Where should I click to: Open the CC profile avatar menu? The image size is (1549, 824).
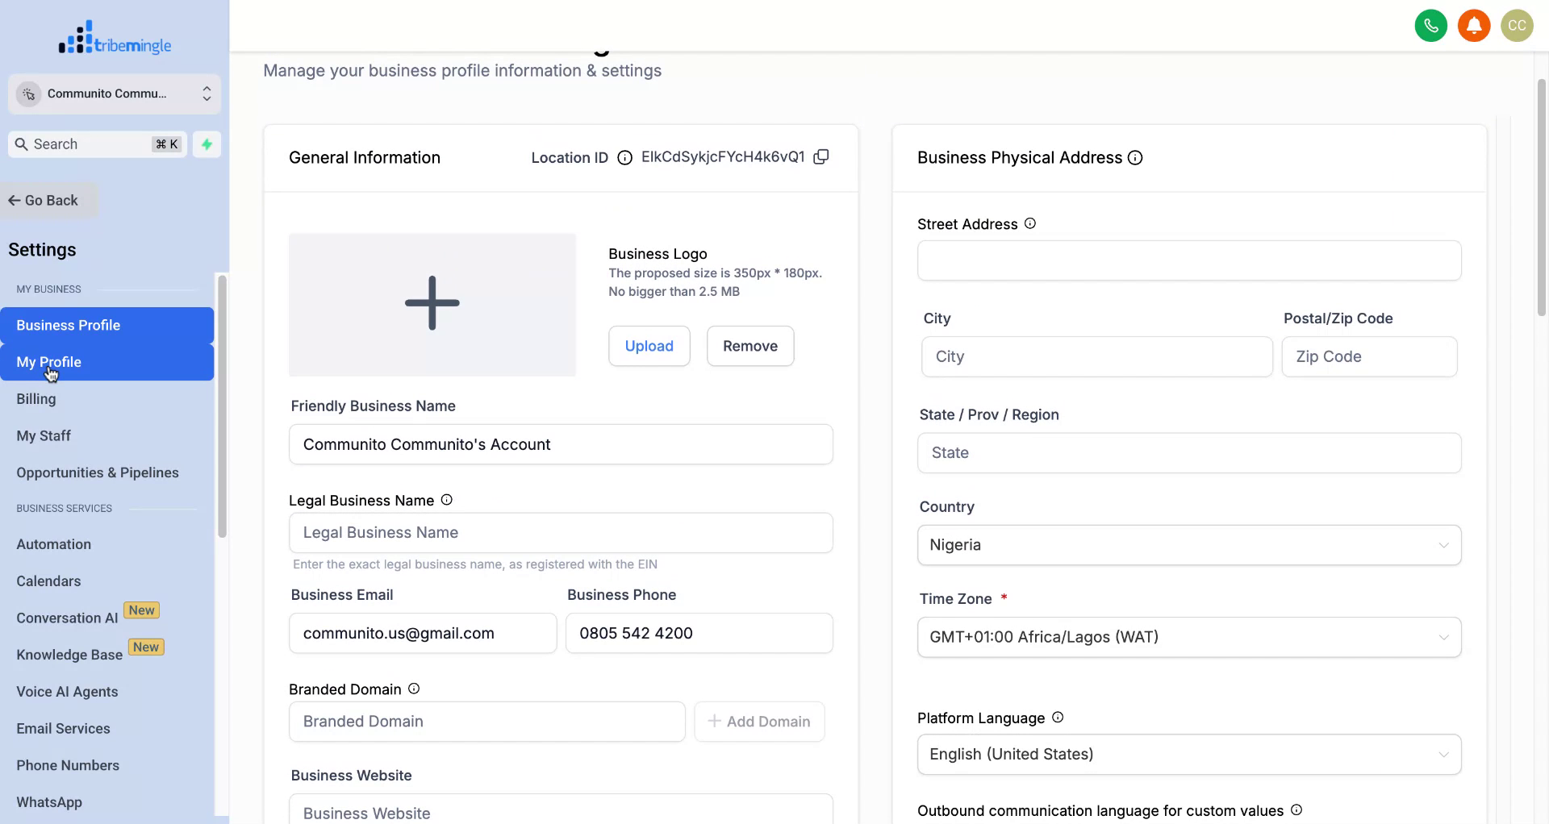coord(1517,25)
